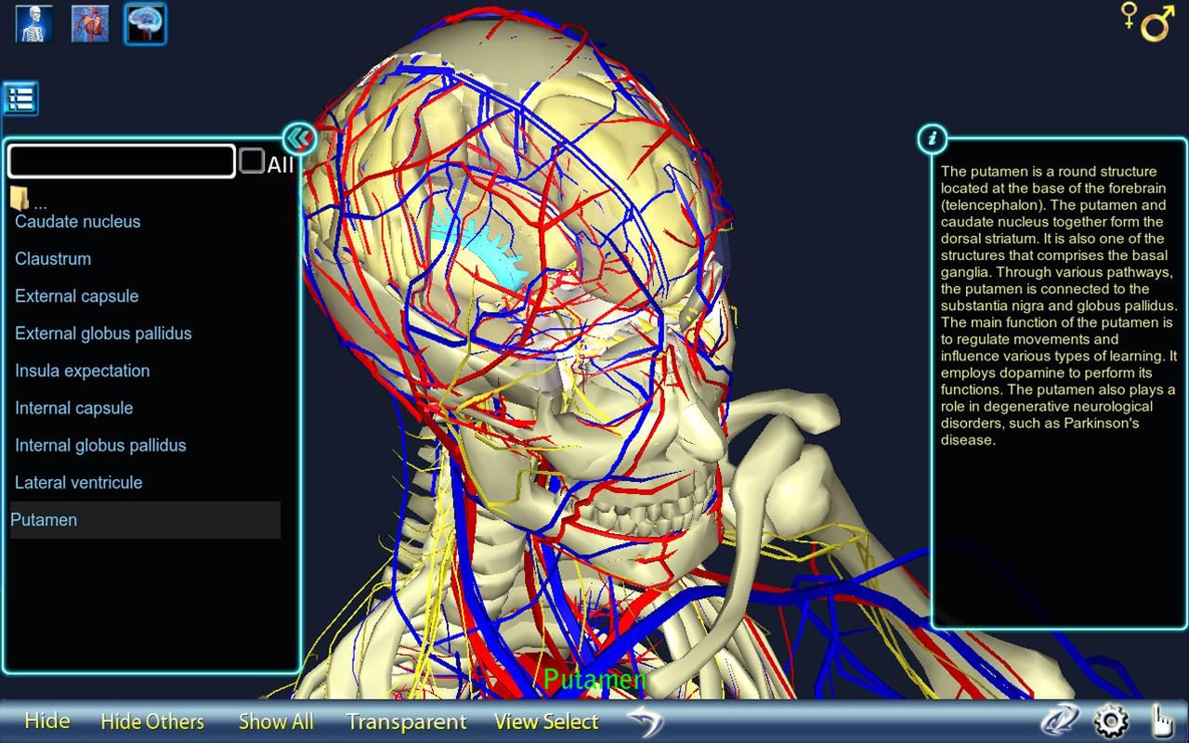Click the Show All button

(x=276, y=721)
